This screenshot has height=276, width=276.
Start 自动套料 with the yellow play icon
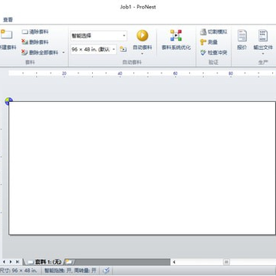pyautogui.click(x=143, y=35)
